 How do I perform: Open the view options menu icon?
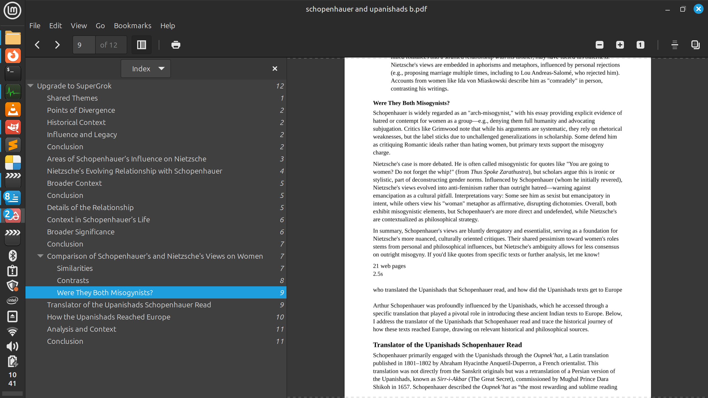click(675, 45)
